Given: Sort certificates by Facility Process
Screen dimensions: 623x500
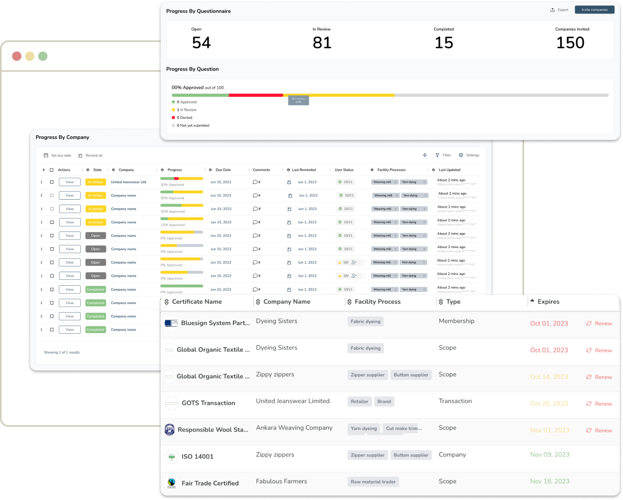Looking at the screenshot, I should (350, 302).
